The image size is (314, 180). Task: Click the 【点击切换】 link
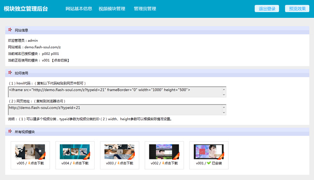[x=60, y=60]
